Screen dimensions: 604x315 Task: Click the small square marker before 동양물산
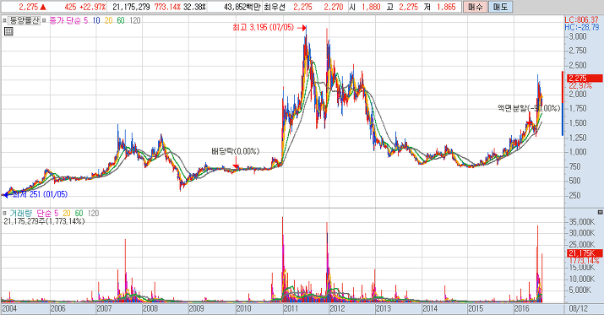(x=4, y=20)
